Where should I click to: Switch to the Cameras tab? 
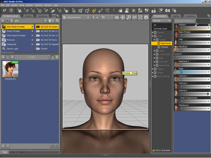coord(190,16)
